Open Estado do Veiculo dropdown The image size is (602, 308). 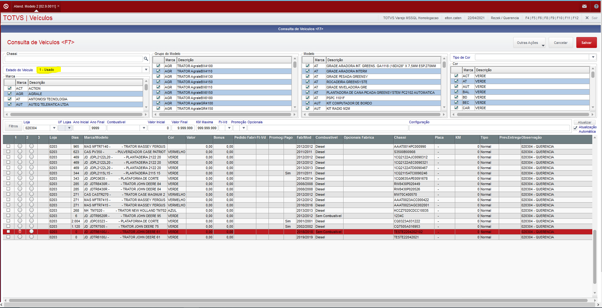point(146,70)
